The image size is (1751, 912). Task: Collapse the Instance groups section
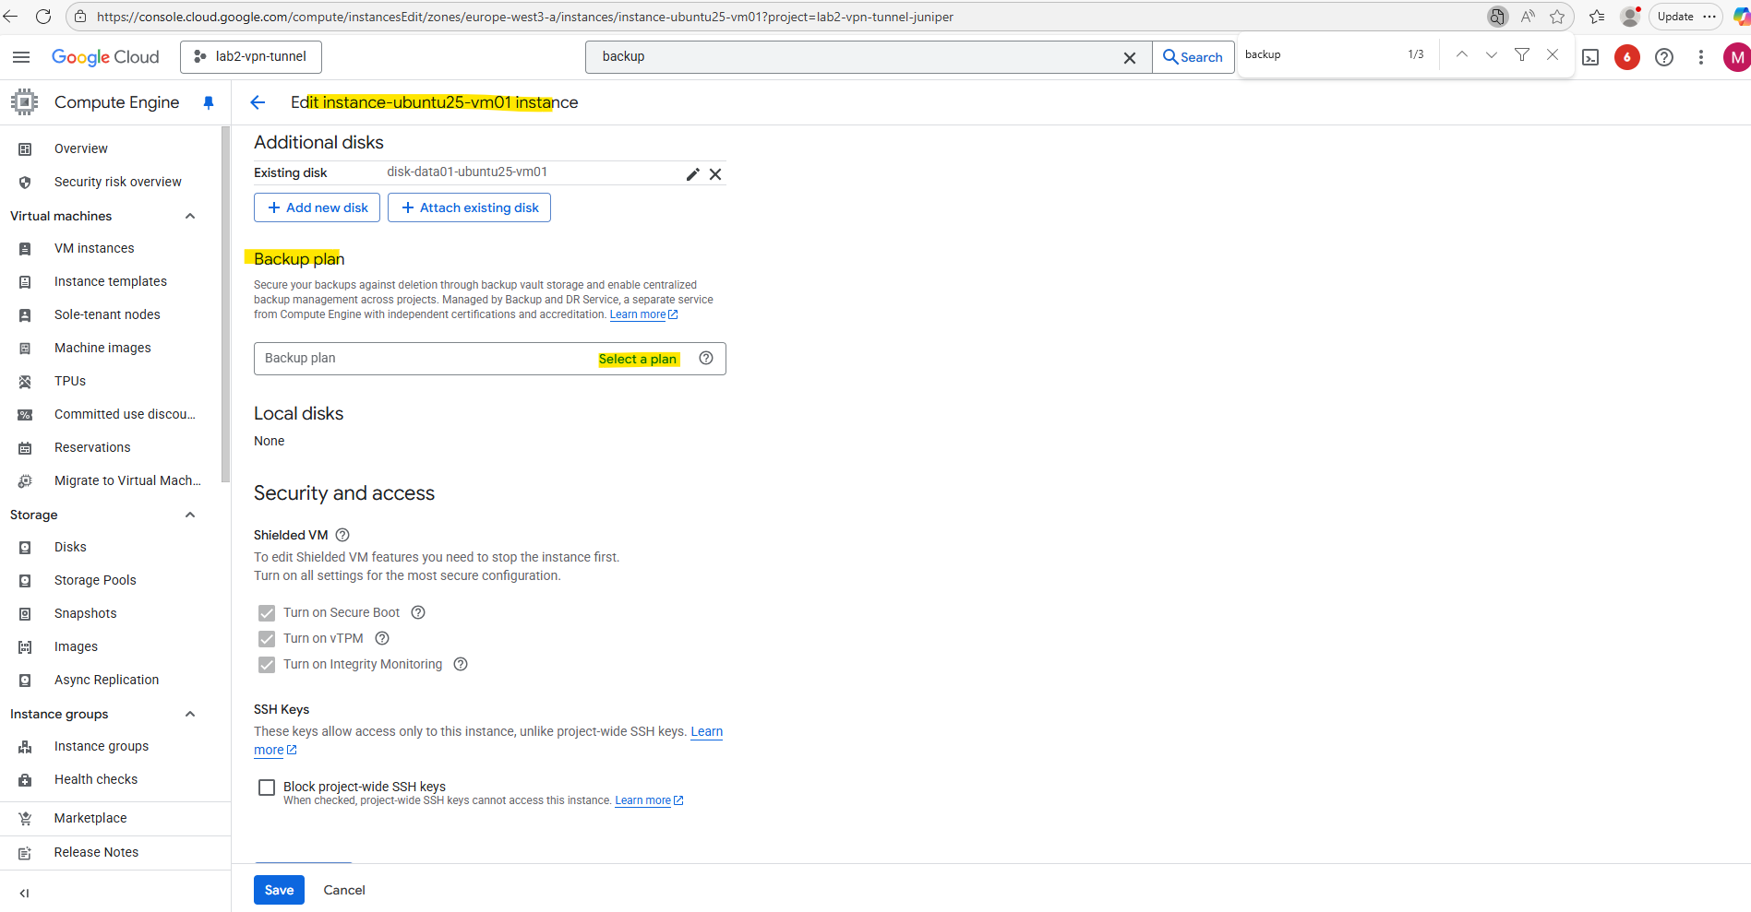click(x=190, y=714)
